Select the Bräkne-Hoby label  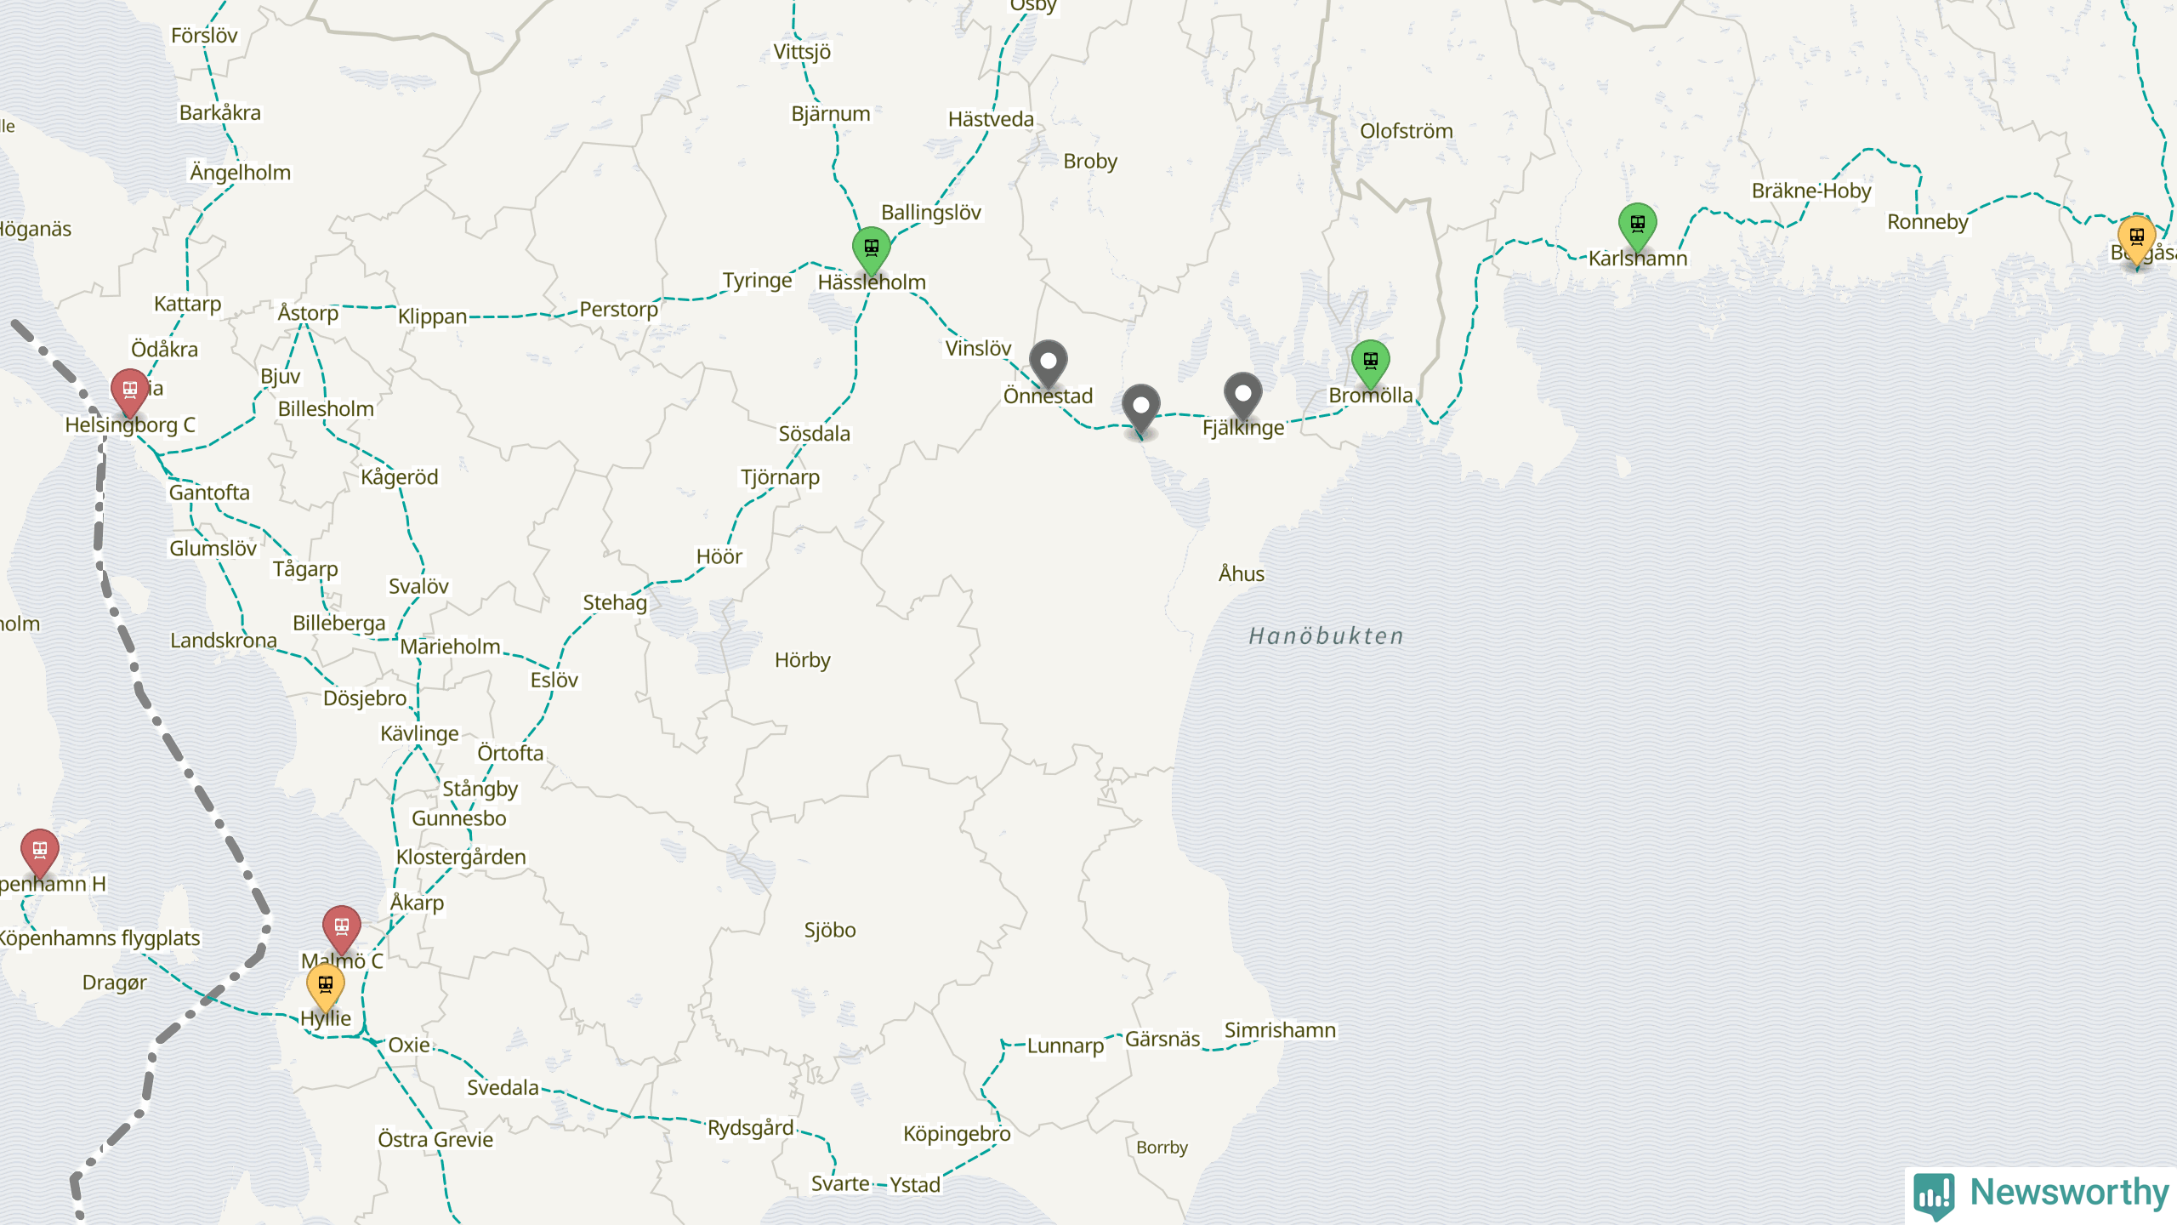coord(1811,191)
